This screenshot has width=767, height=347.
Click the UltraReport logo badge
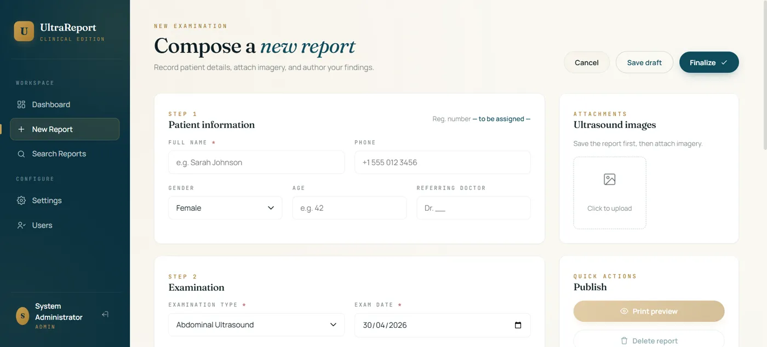click(24, 31)
